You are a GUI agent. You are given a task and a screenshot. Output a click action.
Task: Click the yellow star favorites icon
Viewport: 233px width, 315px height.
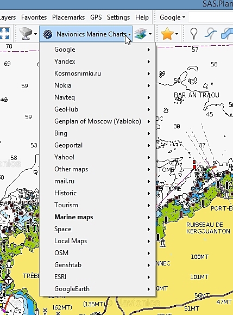point(167,34)
